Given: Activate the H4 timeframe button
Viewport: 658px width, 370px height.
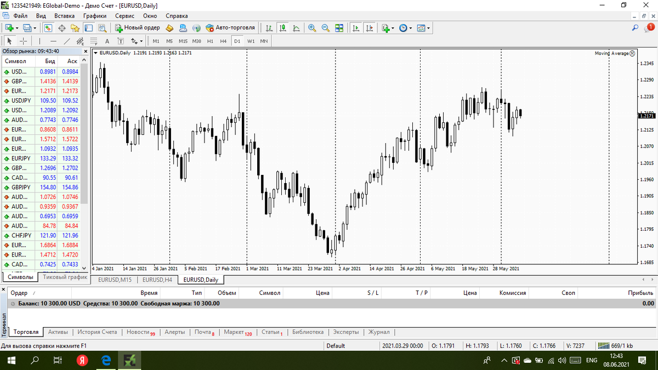Looking at the screenshot, I should click(223, 41).
